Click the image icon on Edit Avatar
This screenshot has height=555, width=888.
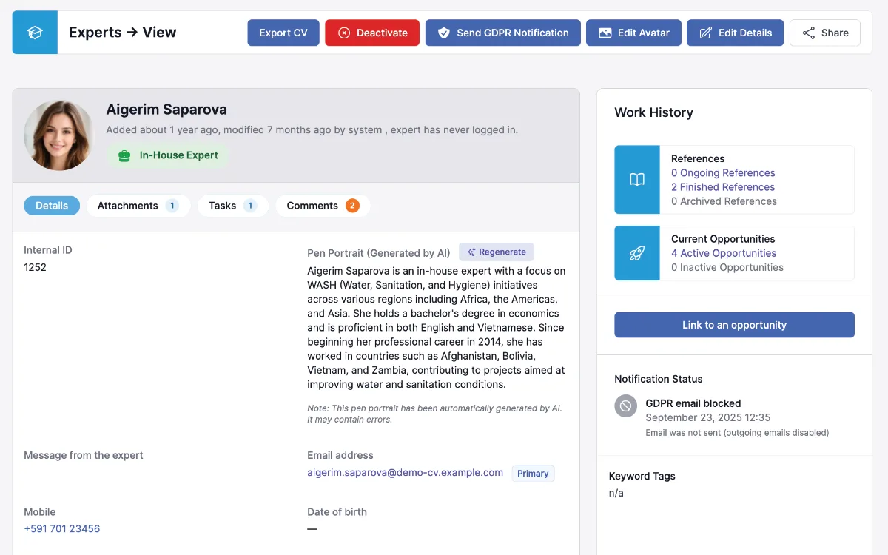pos(605,33)
